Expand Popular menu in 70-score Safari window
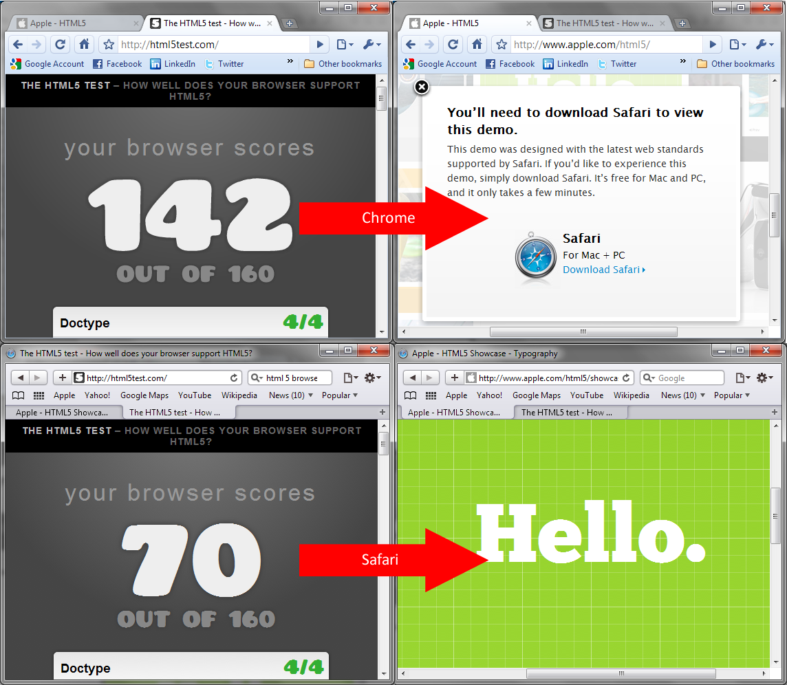 click(340, 395)
